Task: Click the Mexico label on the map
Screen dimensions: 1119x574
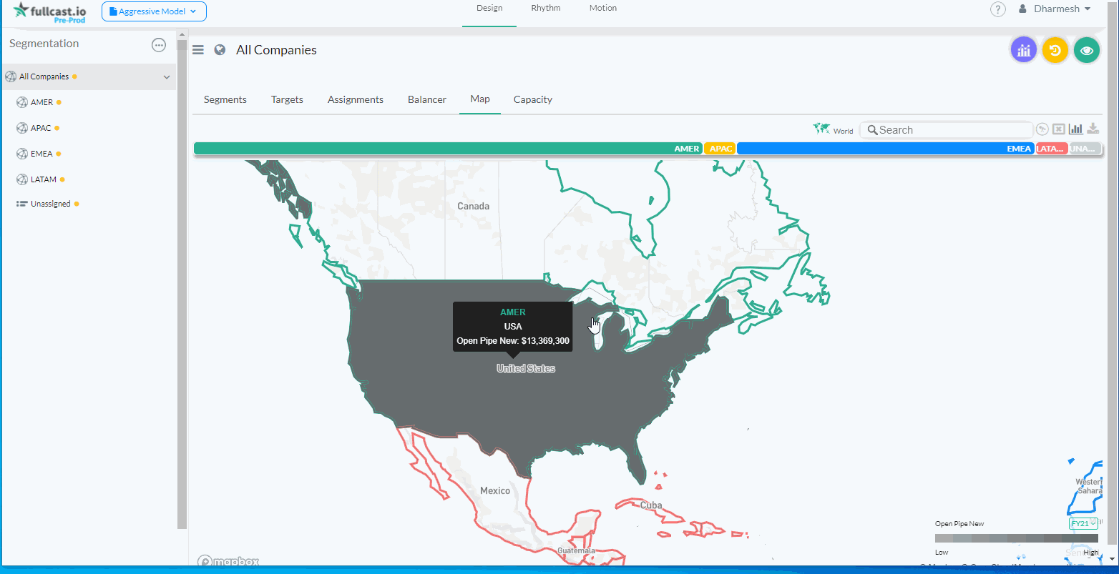Action: (495, 490)
